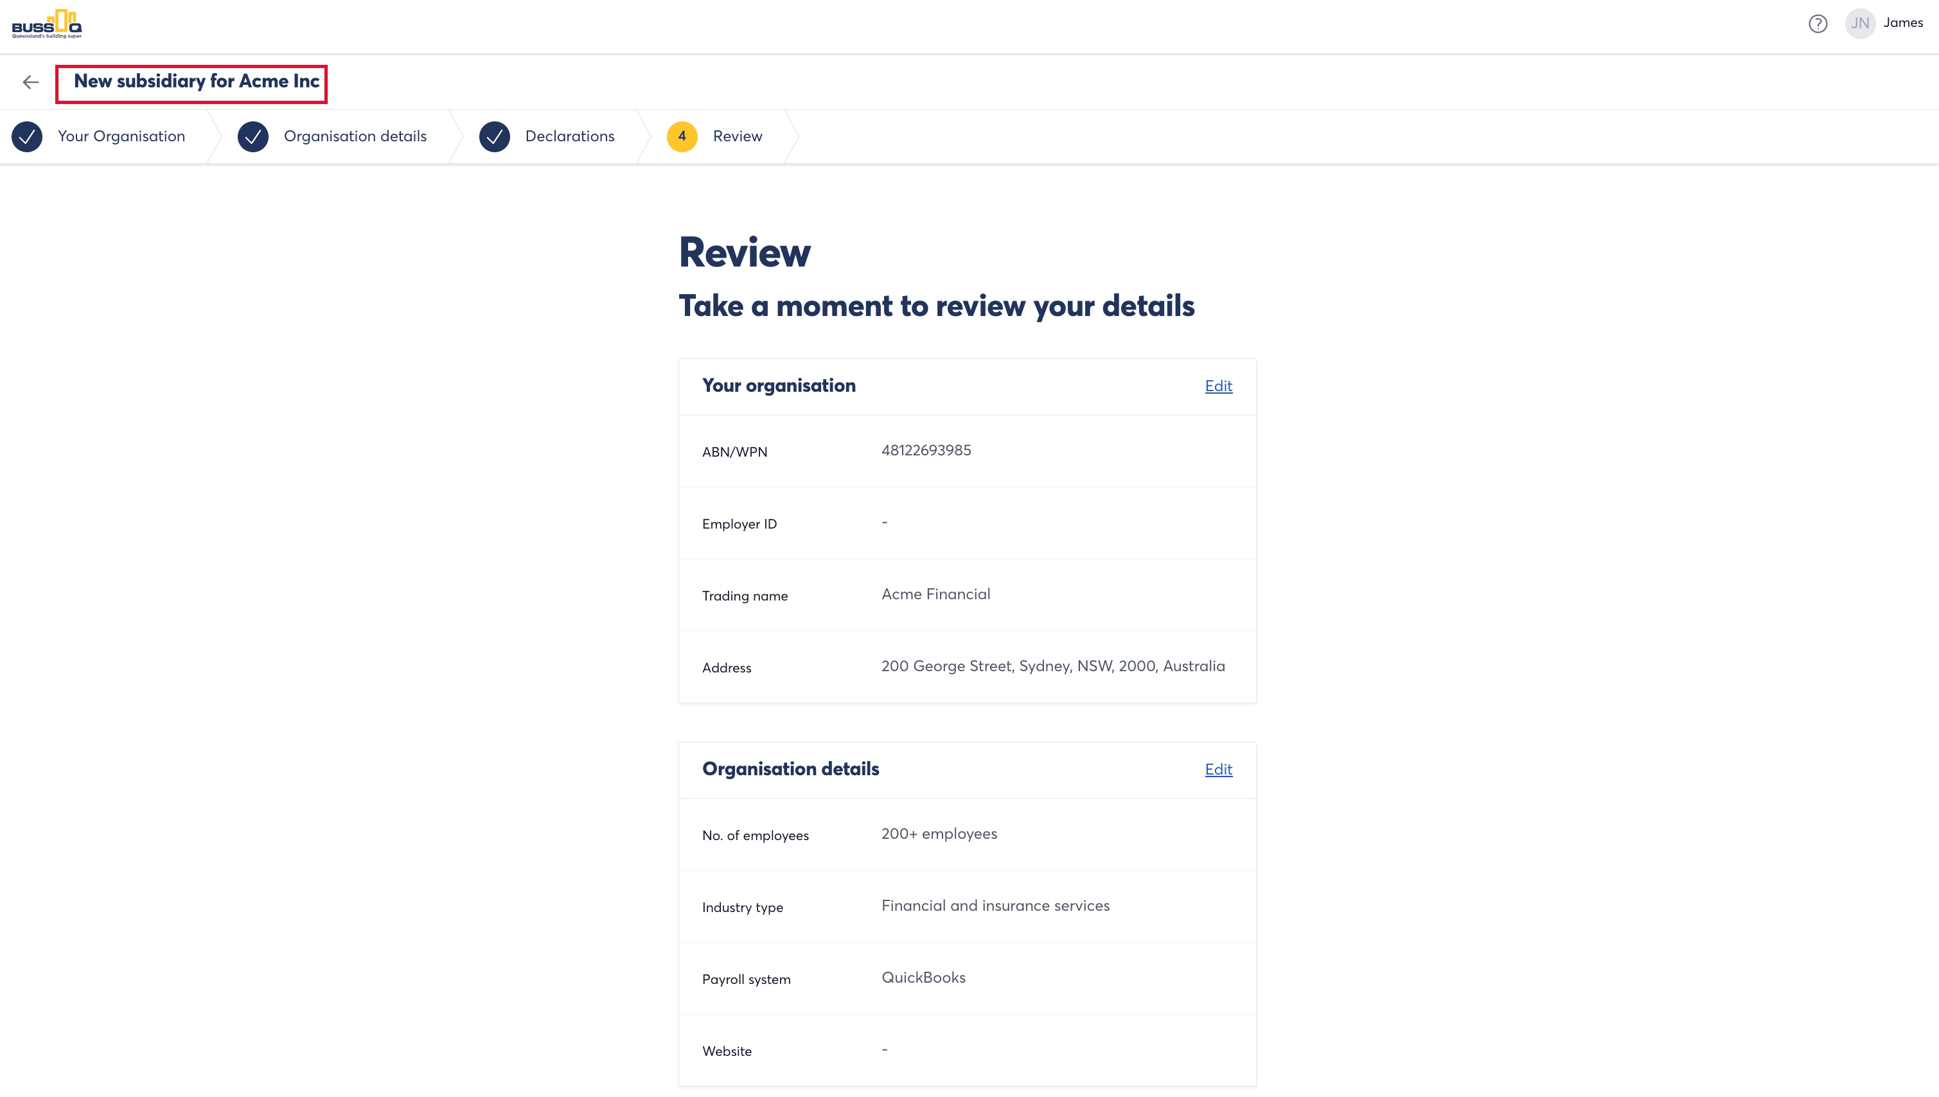This screenshot has height=1097, width=1939.
Task: Edit the Your organisation section
Action: (x=1217, y=386)
